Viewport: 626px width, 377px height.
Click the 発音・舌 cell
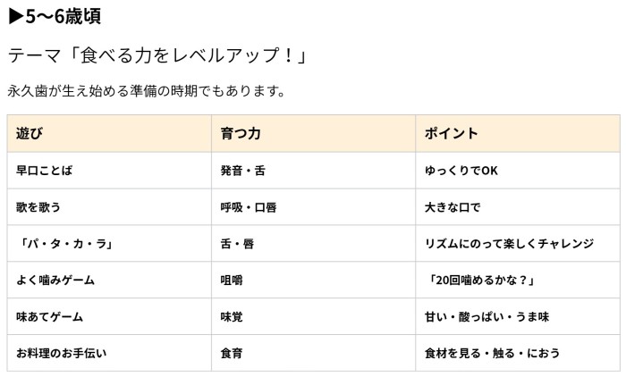pyautogui.click(x=313, y=171)
